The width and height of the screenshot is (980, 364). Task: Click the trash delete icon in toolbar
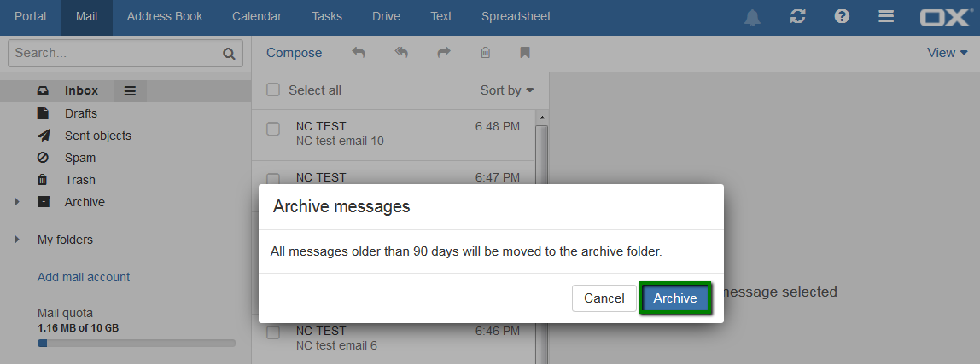pos(485,53)
